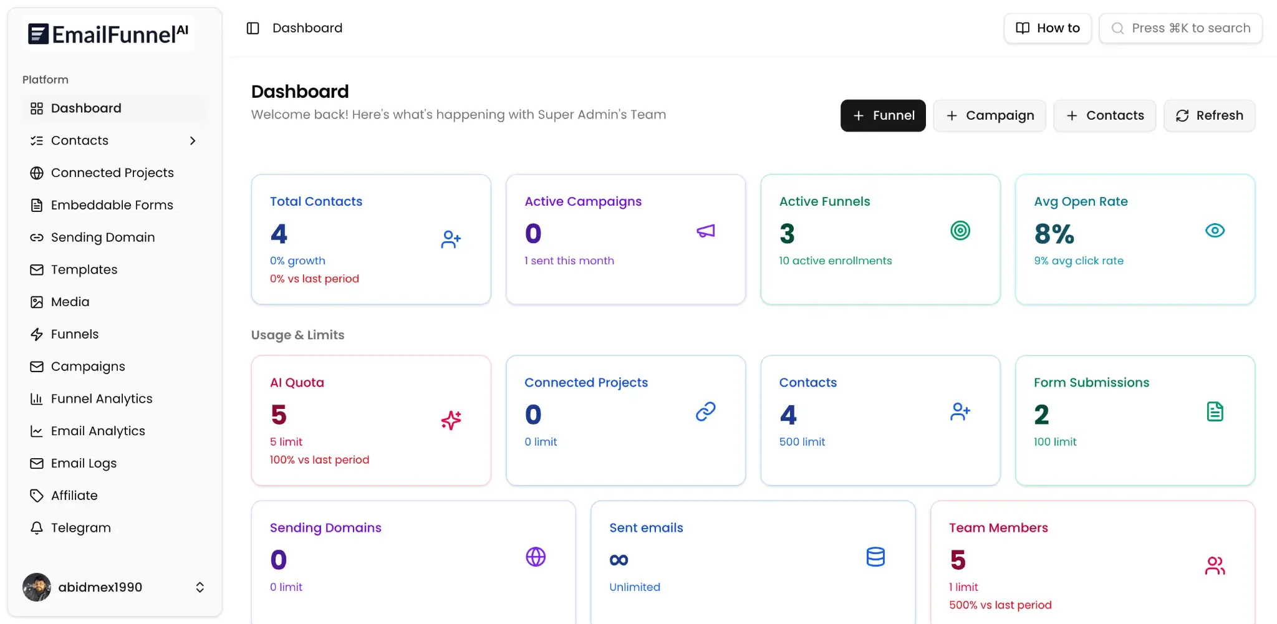Click the Refresh button
Screen dimensions: 1277x624
click(1210, 115)
